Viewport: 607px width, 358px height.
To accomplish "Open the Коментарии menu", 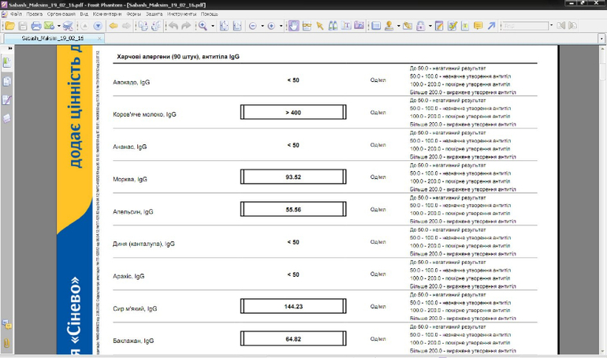I will [x=106, y=14].
